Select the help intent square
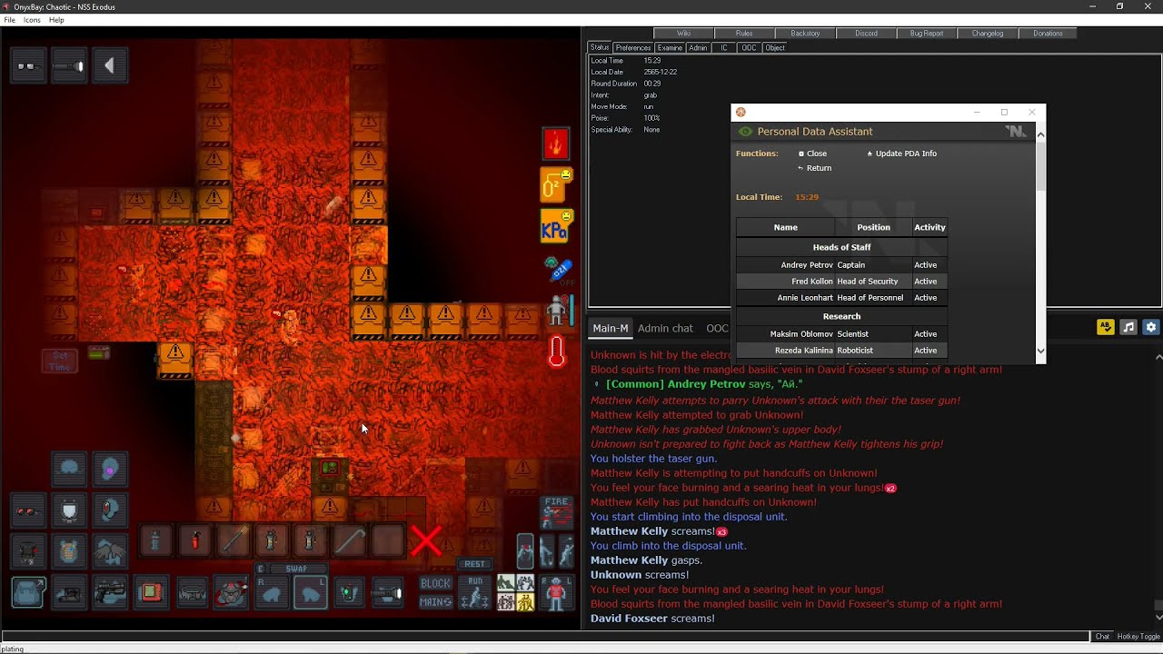1163x654 pixels. pyautogui.click(x=506, y=584)
